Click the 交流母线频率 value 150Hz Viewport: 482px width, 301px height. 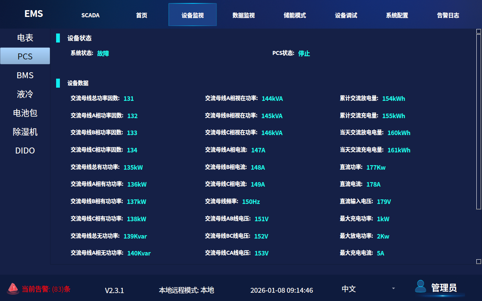pos(251,202)
